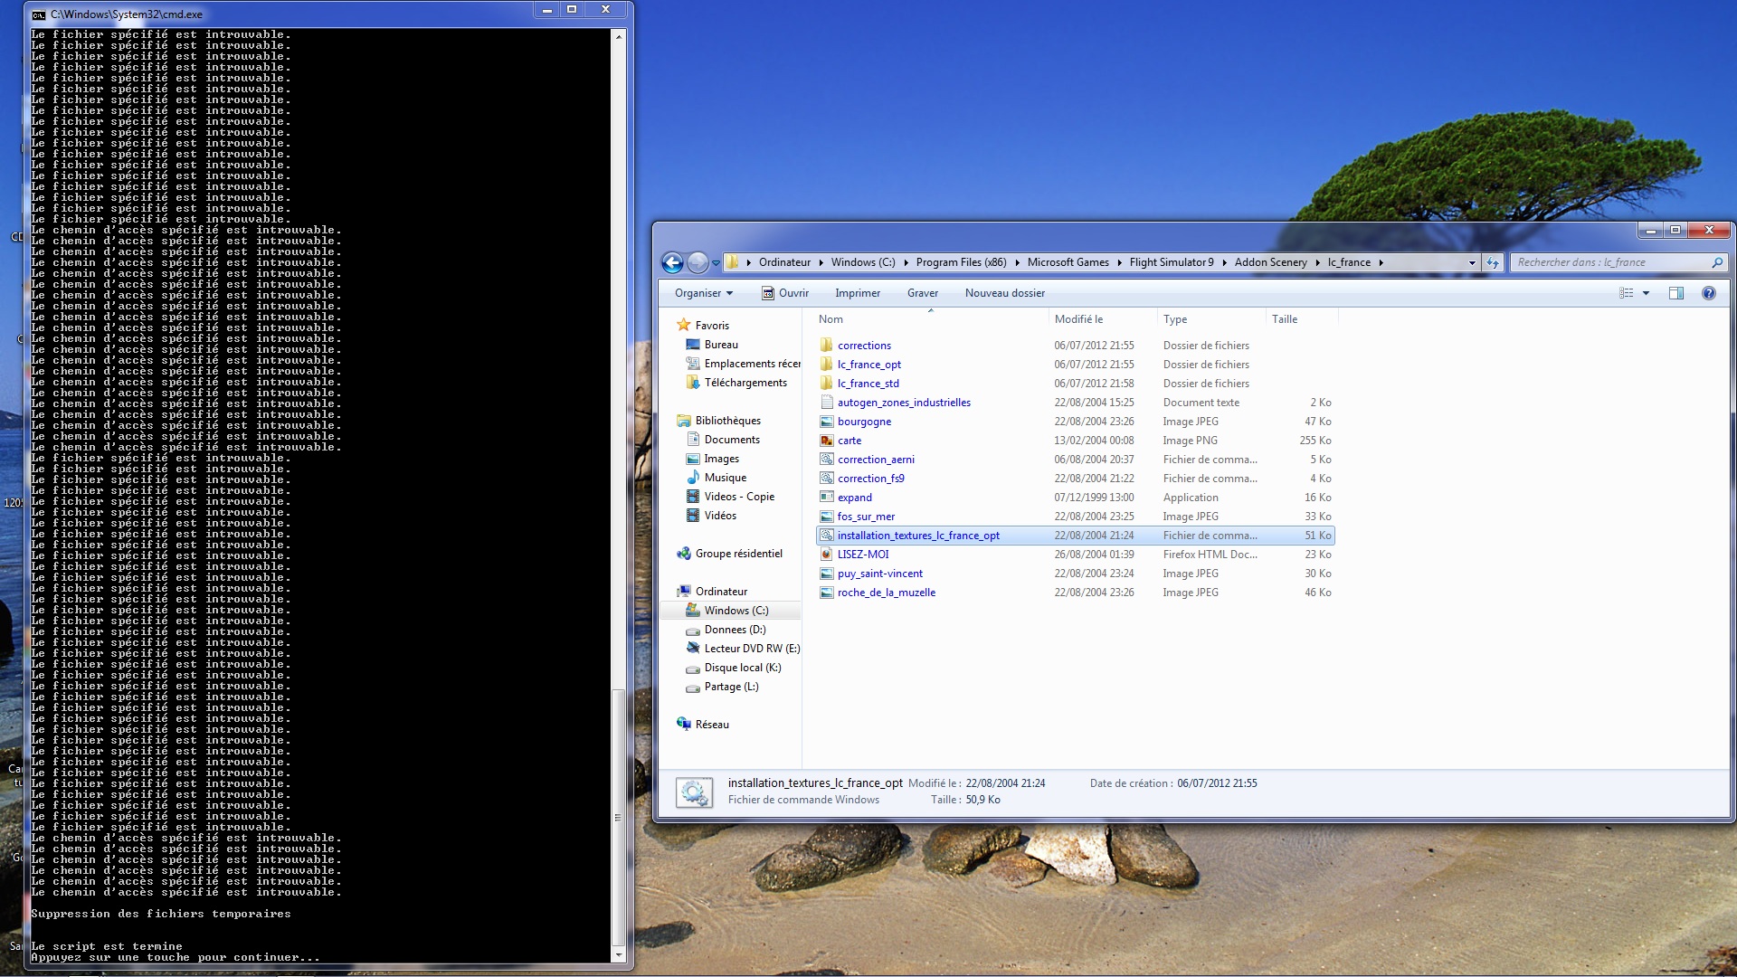Open the Partage (L:) drive
Screen dimensions: 1737x977
coord(731,687)
